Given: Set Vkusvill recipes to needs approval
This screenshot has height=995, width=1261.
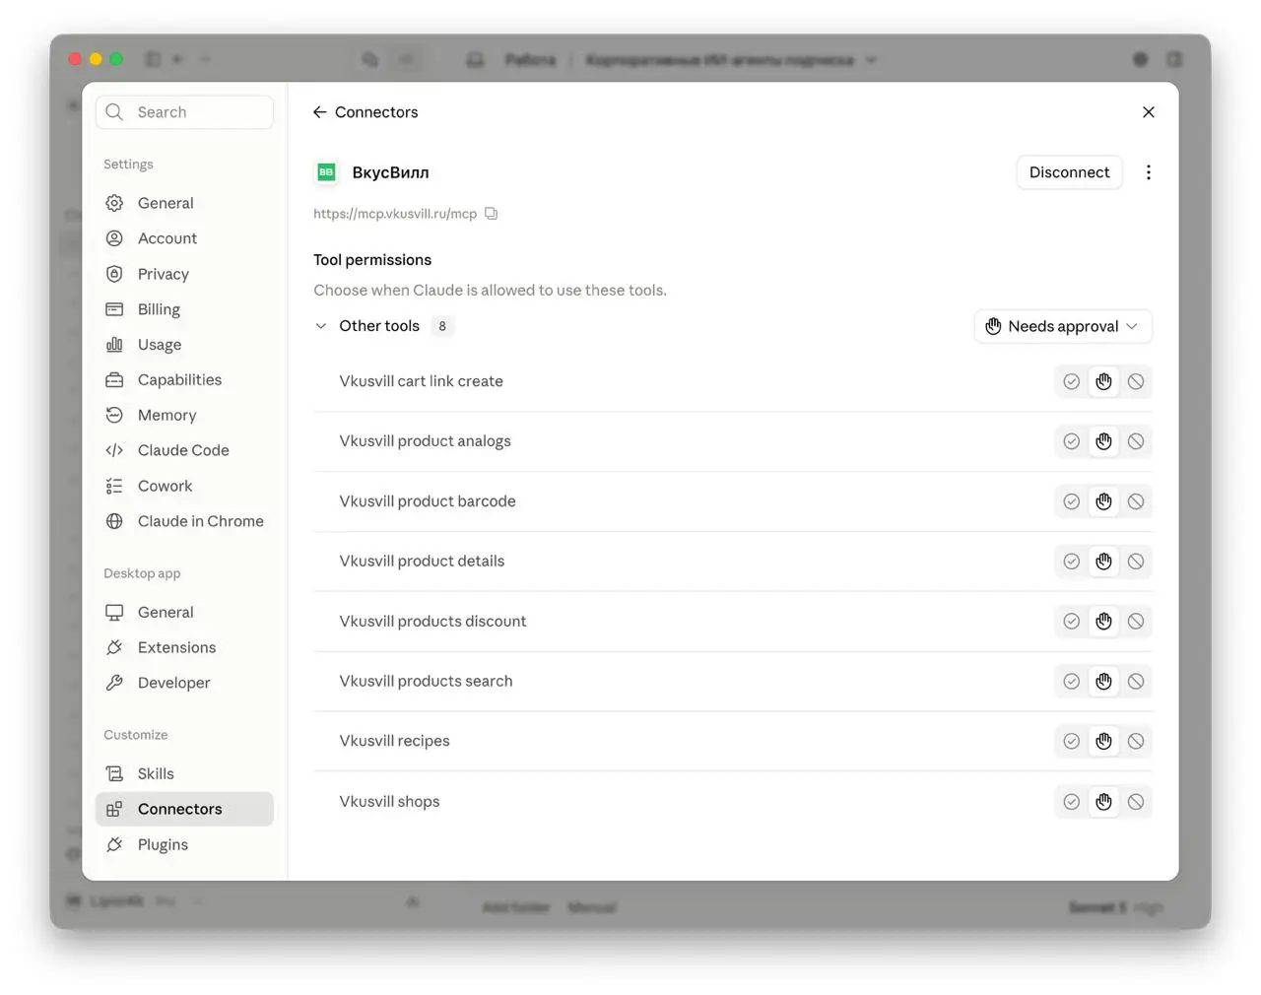Looking at the screenshot, I should tap(1103, 742).
